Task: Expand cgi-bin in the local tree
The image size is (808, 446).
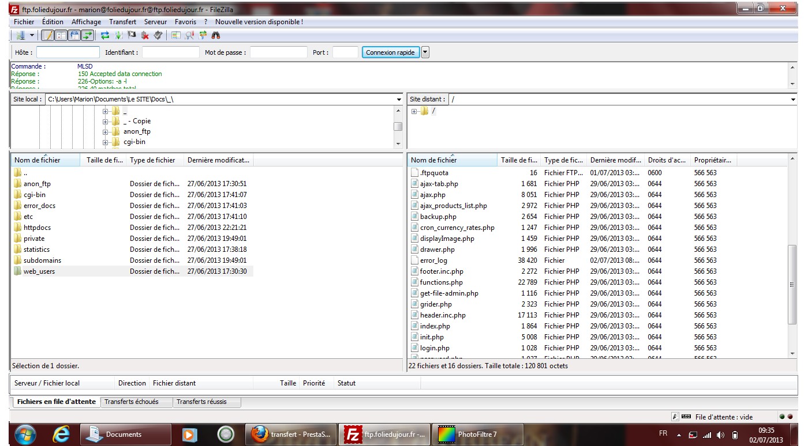Action: [106, 142]
